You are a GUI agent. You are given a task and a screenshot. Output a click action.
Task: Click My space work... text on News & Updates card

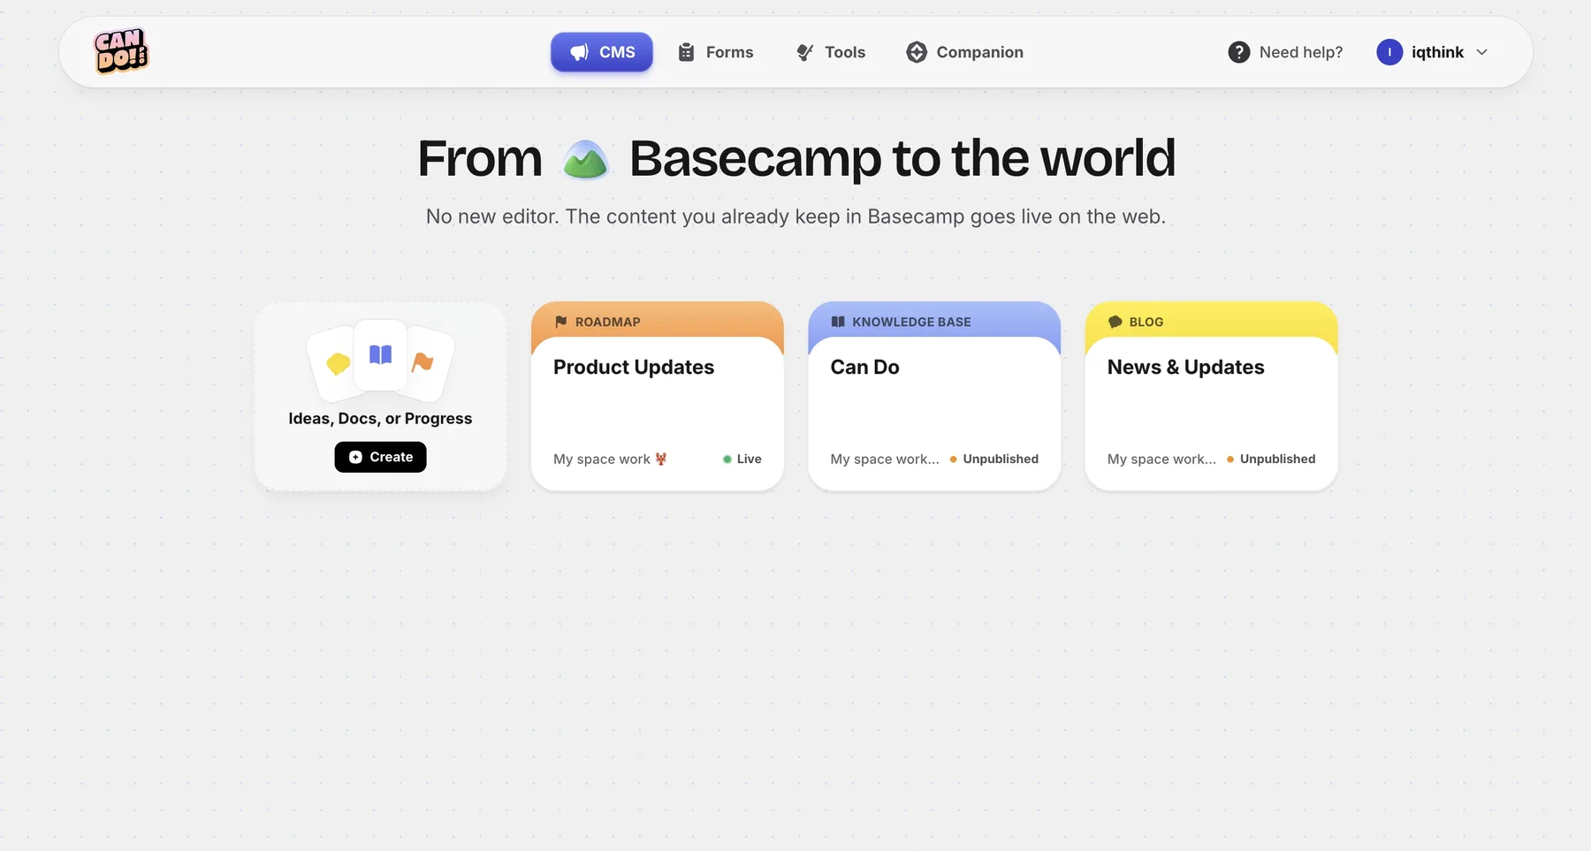point(1161,459)
